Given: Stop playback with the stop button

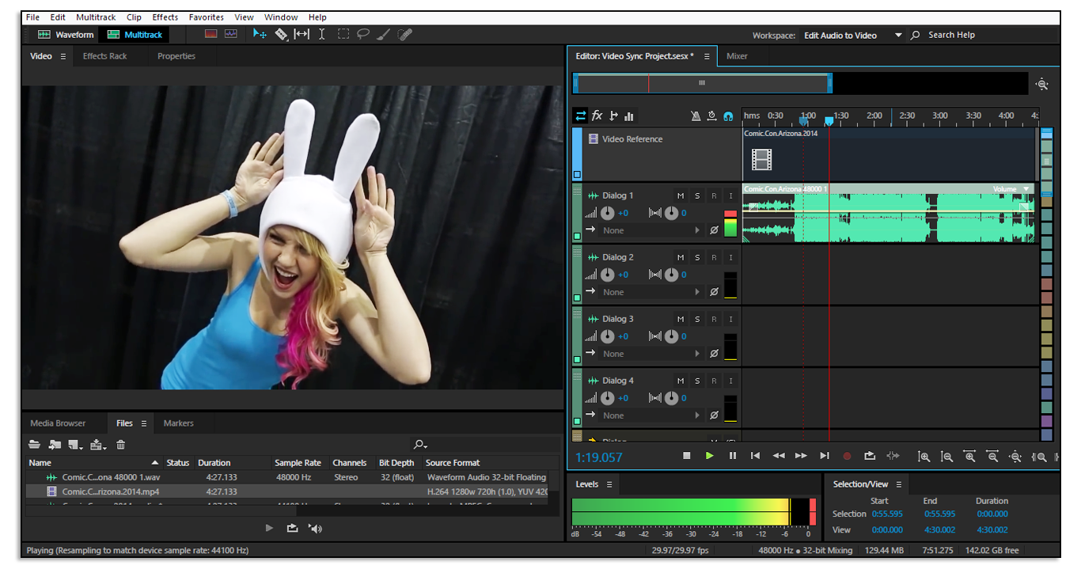Looking at the screenshot, I should pos(687,456).
